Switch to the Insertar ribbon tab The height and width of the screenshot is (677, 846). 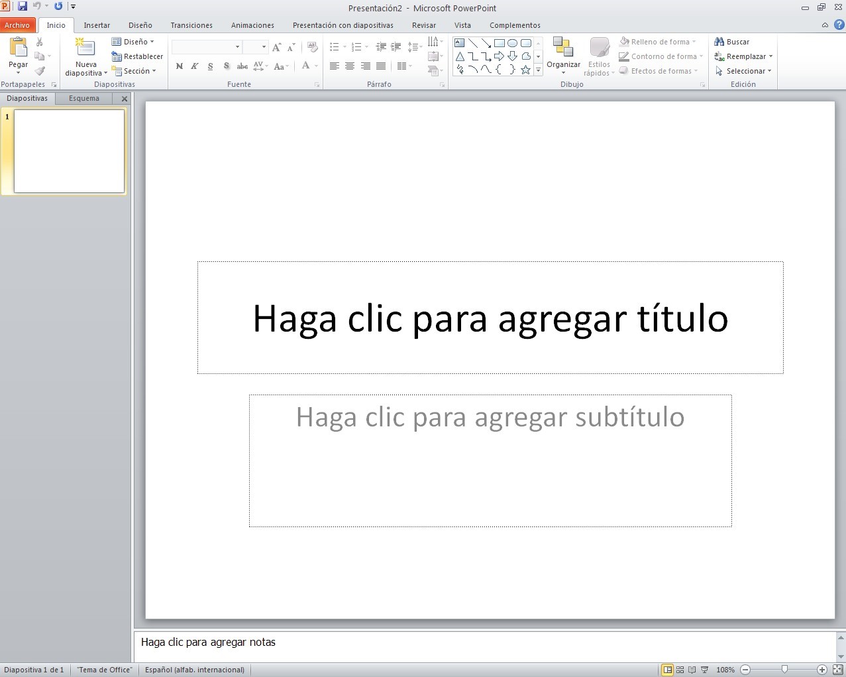coord(97,25)
